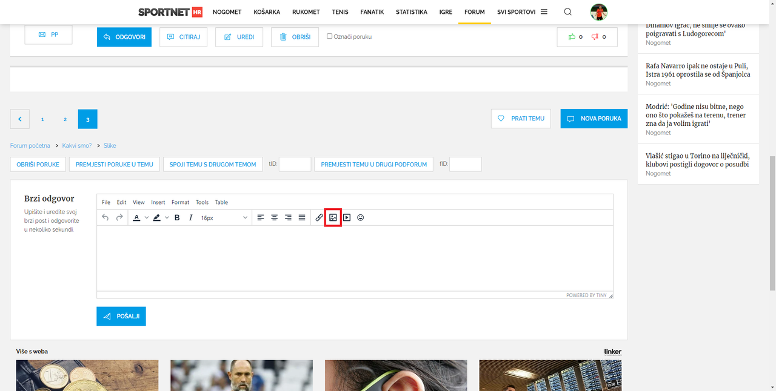Open the emoticons picker
The height and width of the screenshot is (391, 776).
361,217
